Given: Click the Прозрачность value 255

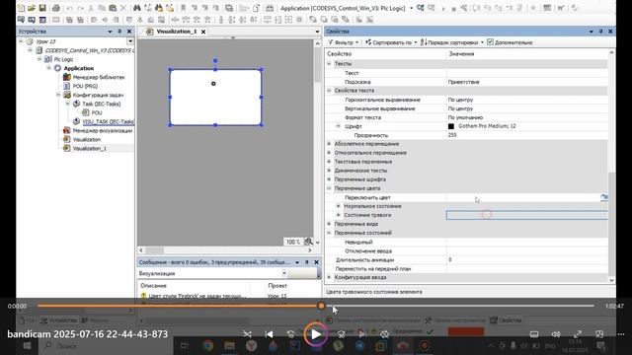Looking at the screenshot, I should (x=452, y=135).
